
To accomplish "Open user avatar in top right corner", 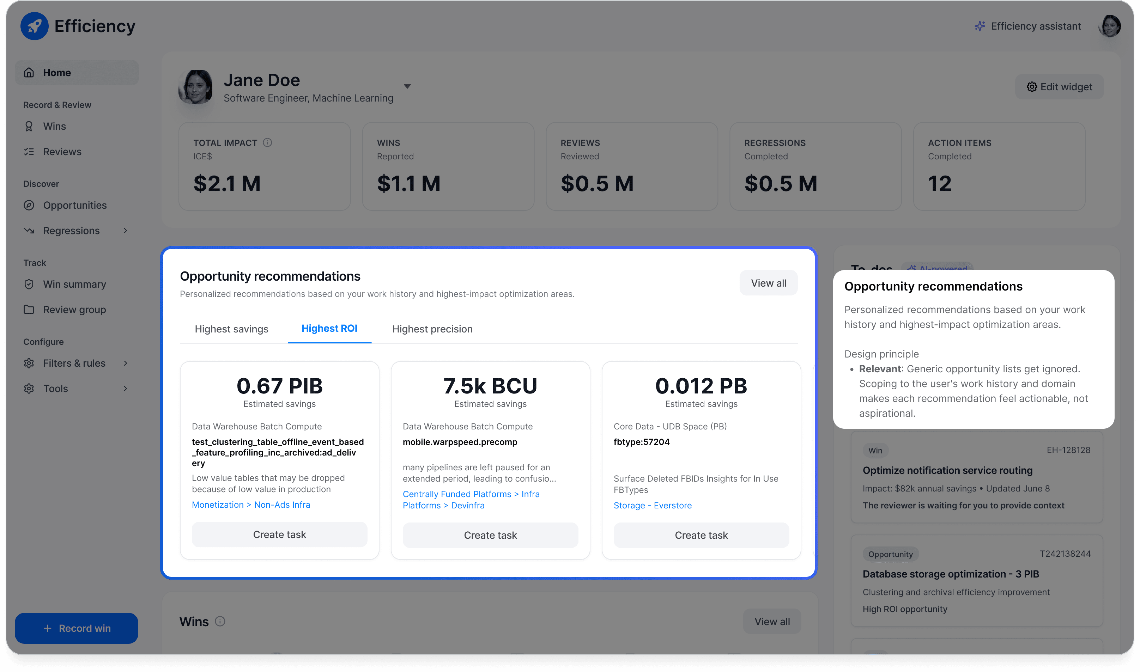I will pyautogui.click(x=1109, y=26).
